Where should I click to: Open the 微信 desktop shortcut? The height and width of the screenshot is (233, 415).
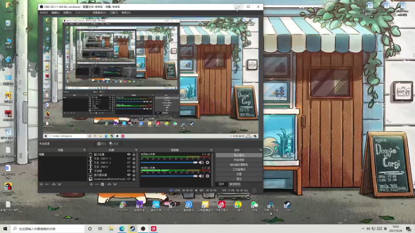[x=254, y=206]
